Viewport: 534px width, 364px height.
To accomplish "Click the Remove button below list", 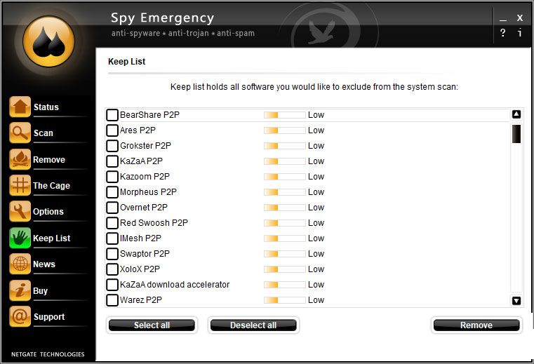I will (x=476, y=325).
